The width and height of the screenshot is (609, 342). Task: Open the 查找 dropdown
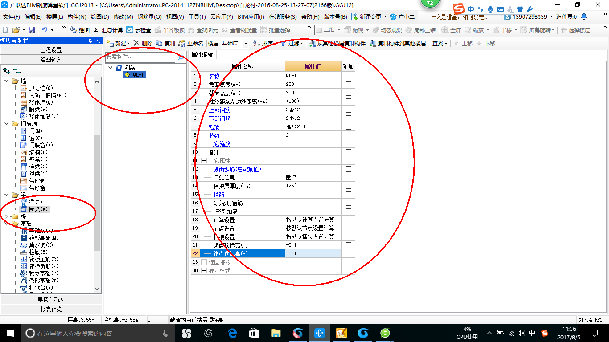440,43
